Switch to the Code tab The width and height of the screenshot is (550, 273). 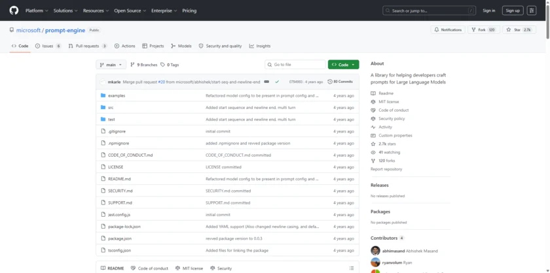point(20,46)
